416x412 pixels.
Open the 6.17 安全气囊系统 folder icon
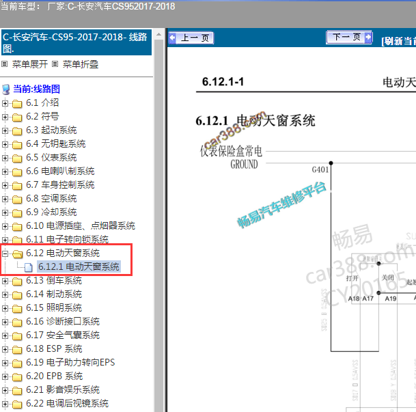click(x=17, y=336)
